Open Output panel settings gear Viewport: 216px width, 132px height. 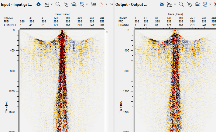(x=162, y=4)
